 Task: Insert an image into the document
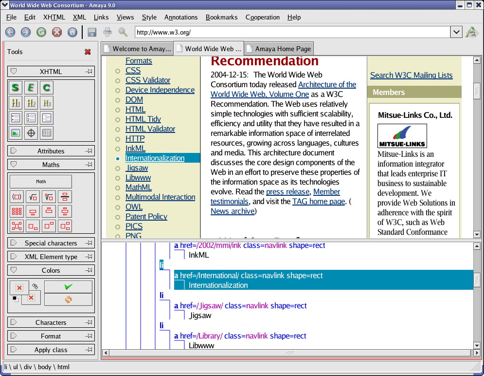point(16,132)
